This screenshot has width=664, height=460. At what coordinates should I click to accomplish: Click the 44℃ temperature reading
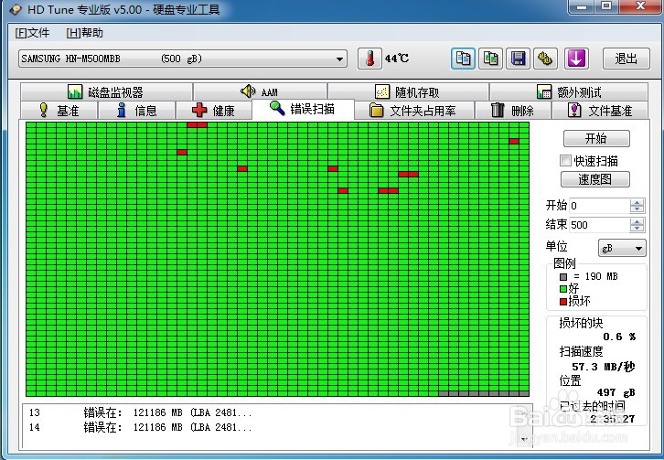click(397, 59)
